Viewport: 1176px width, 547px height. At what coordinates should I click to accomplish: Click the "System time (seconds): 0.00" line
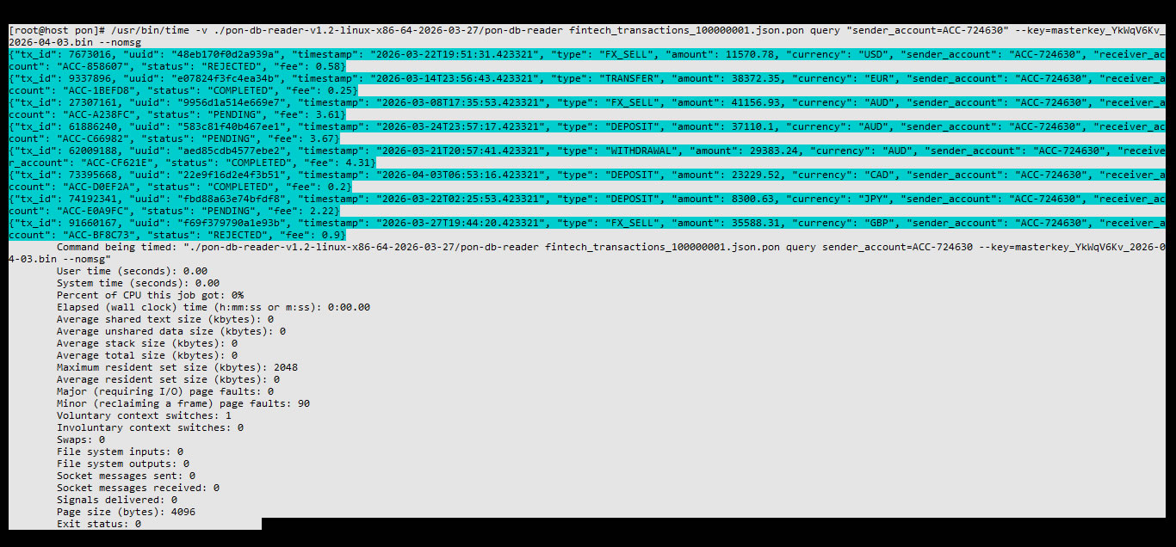coord(138,283)
